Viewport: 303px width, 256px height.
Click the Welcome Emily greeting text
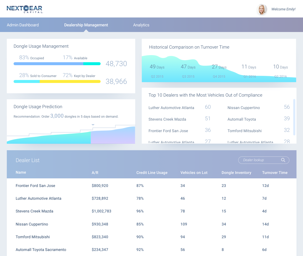[283, 9]
